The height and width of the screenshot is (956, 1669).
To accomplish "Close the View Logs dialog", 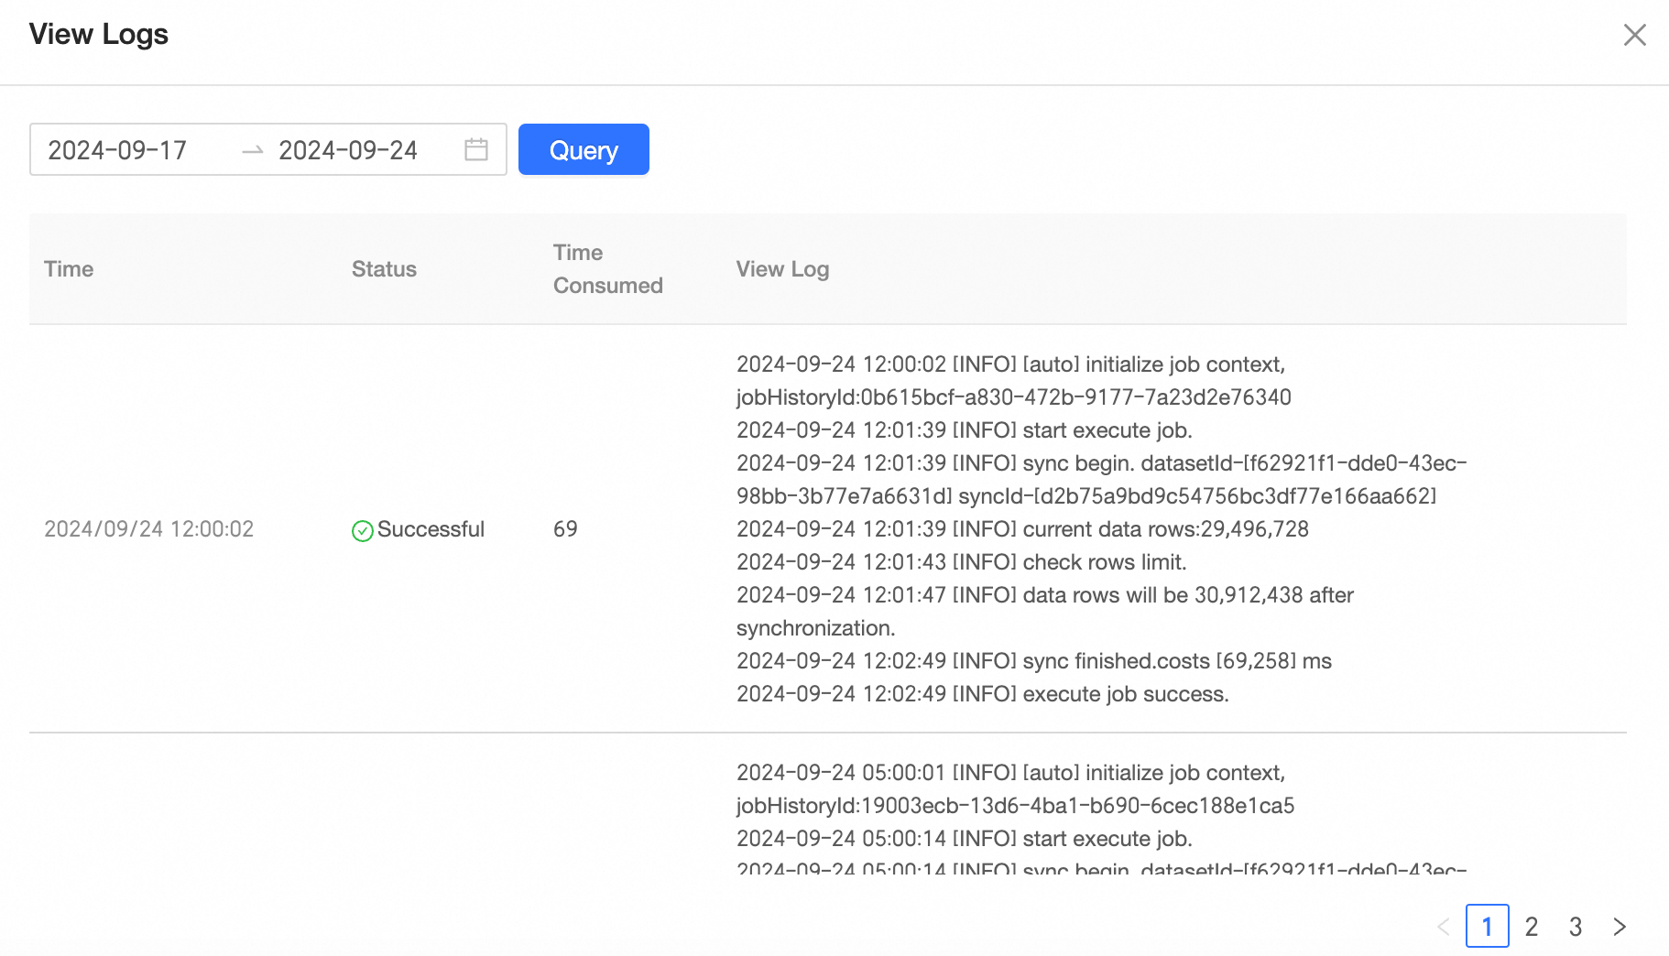I will click(x=1634, y=35).
